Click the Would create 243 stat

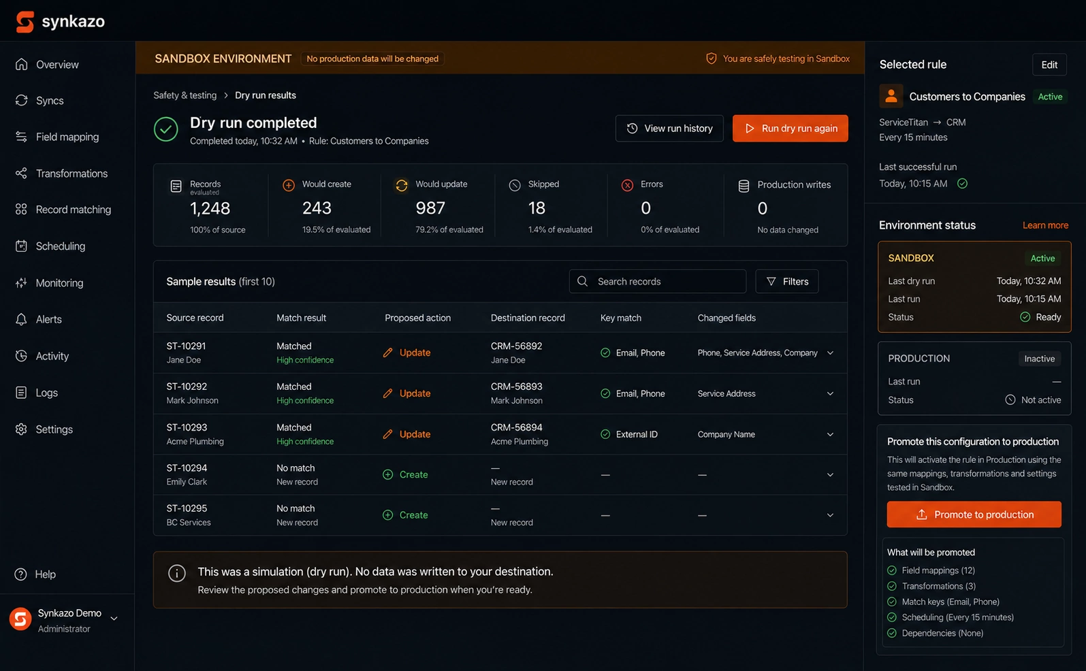[x=325, y=207]
